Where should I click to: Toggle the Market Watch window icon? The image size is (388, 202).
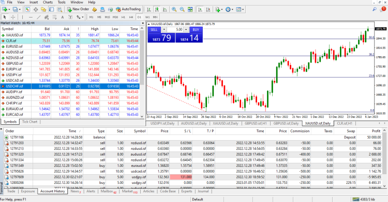click(x=28, y=9)
